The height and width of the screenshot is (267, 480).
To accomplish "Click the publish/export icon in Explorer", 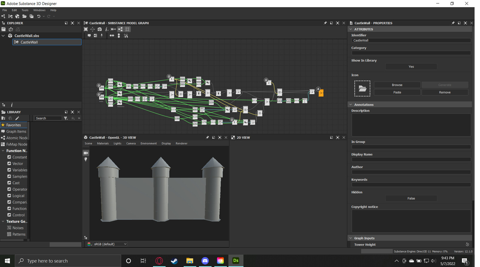I will pos(11,29).
